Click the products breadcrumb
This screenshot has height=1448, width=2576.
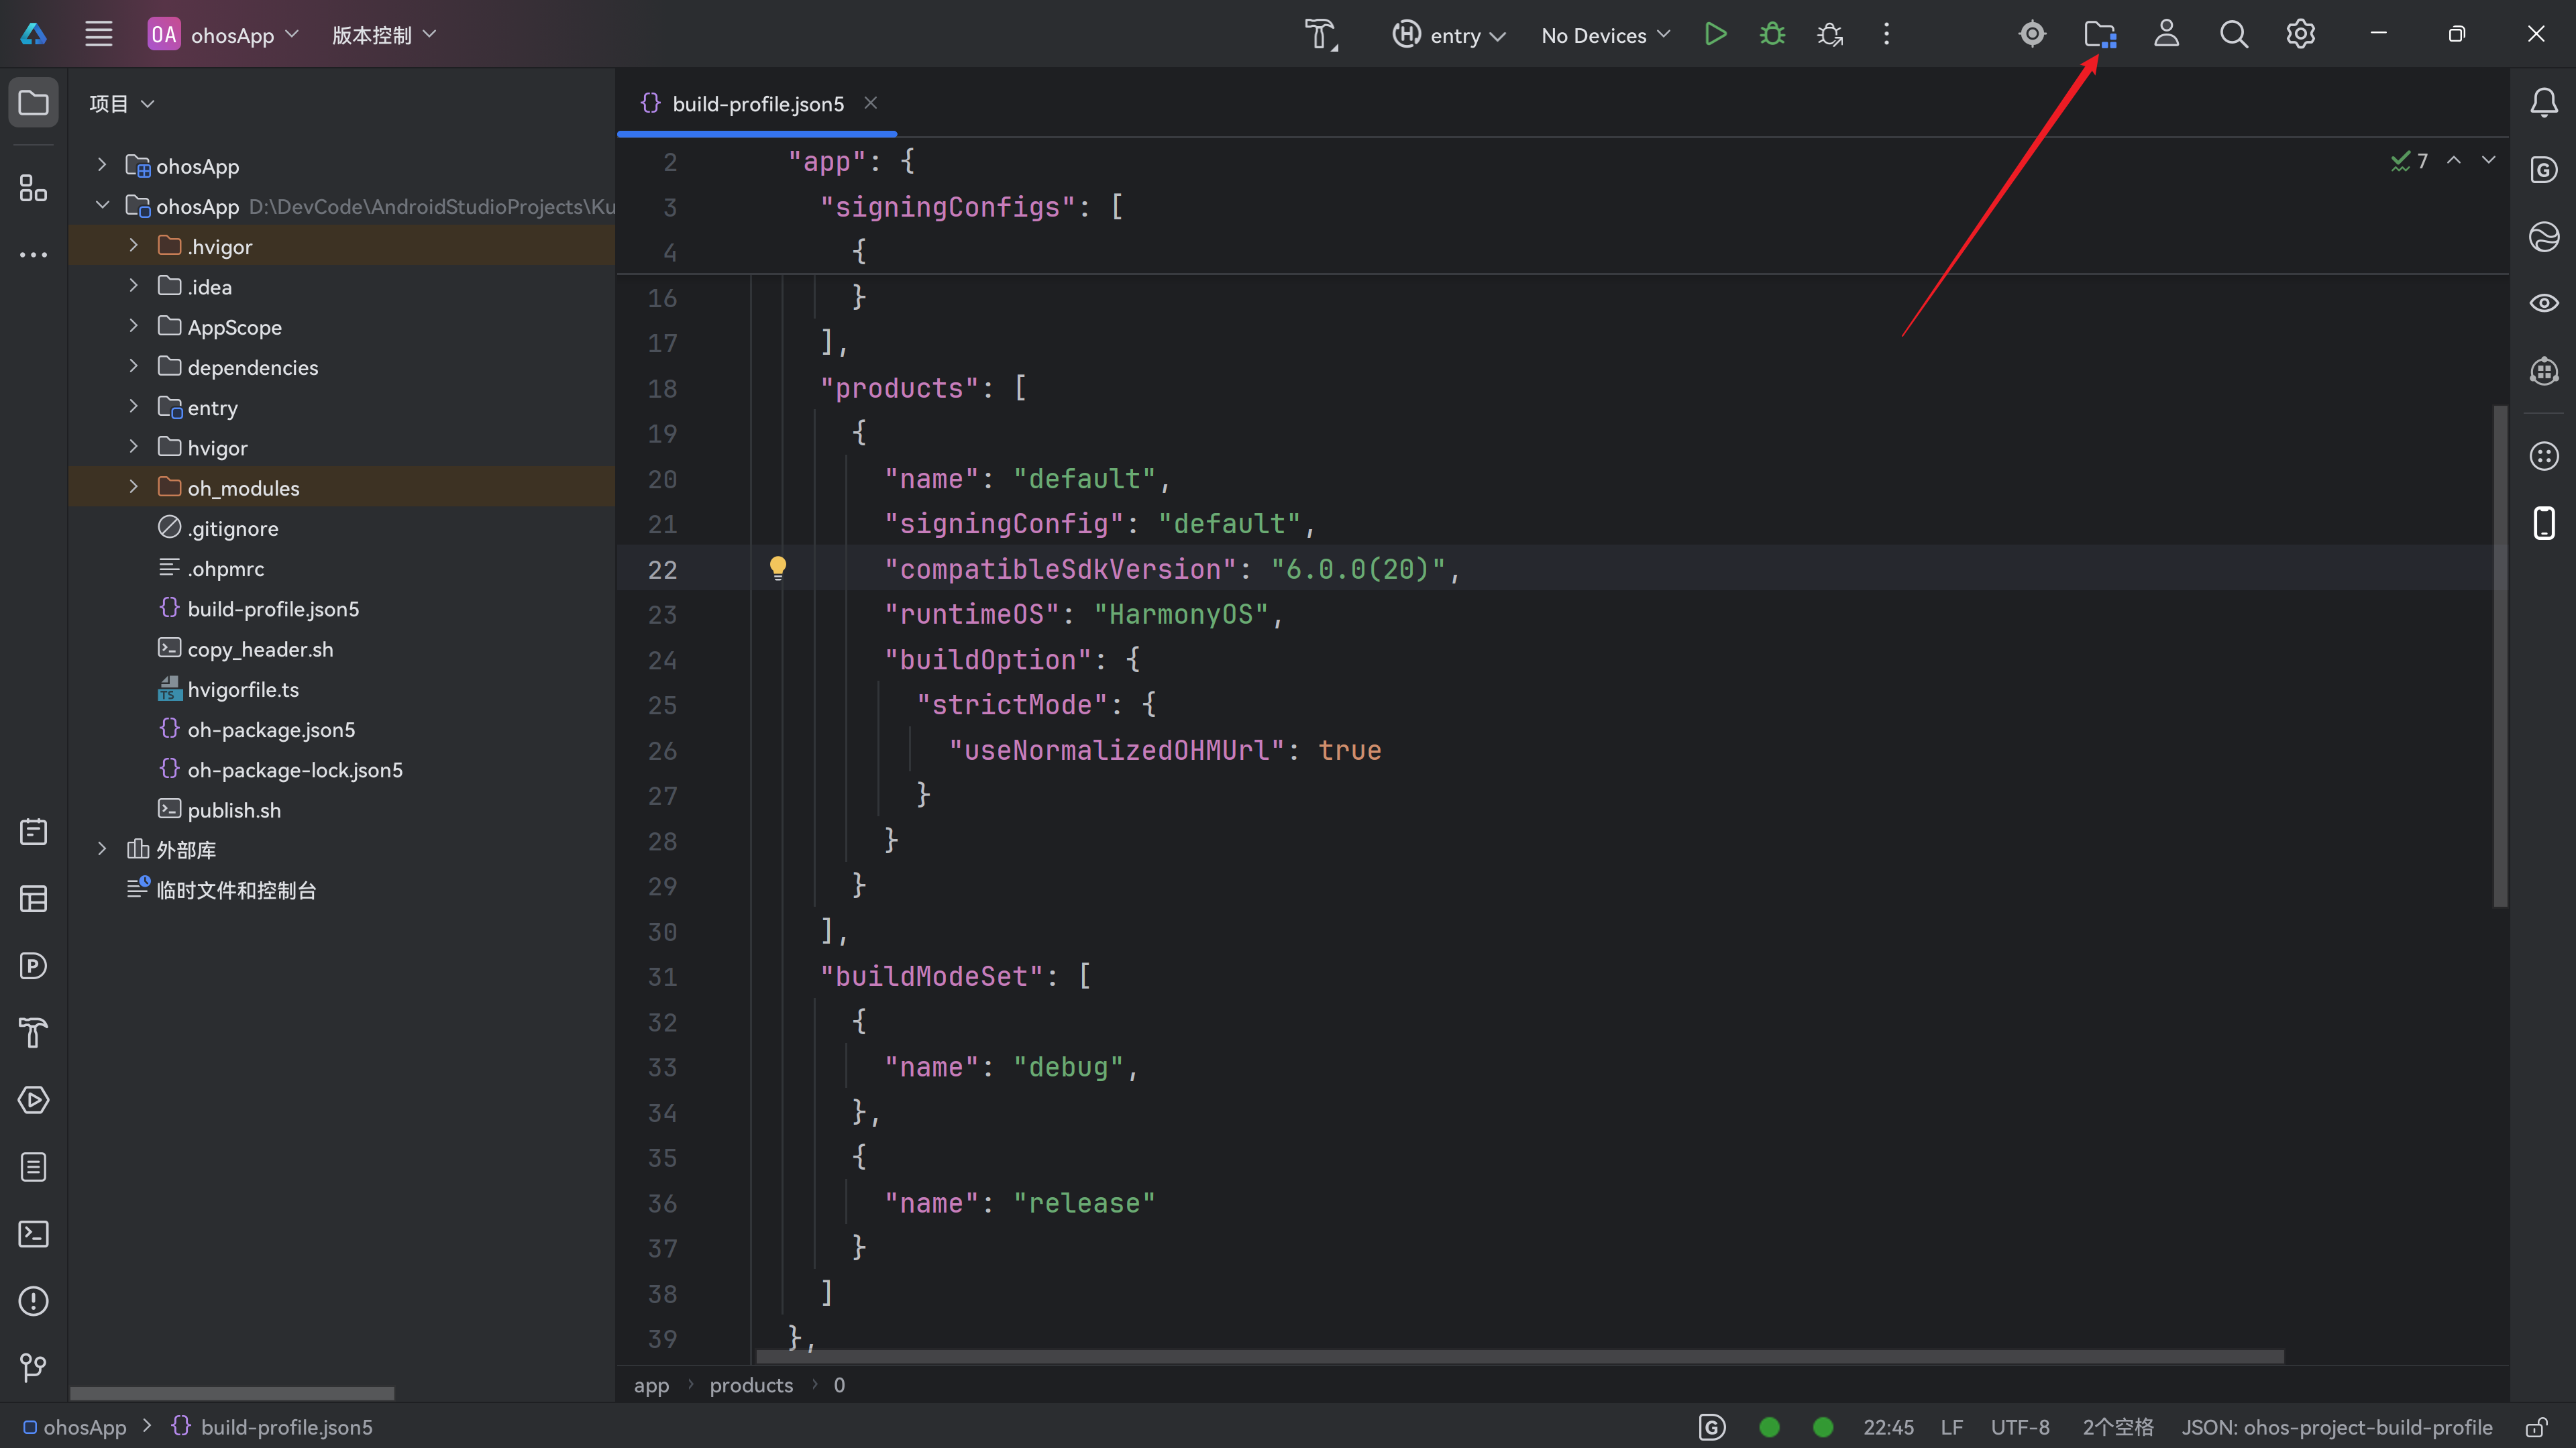(x=750, y=1385)
